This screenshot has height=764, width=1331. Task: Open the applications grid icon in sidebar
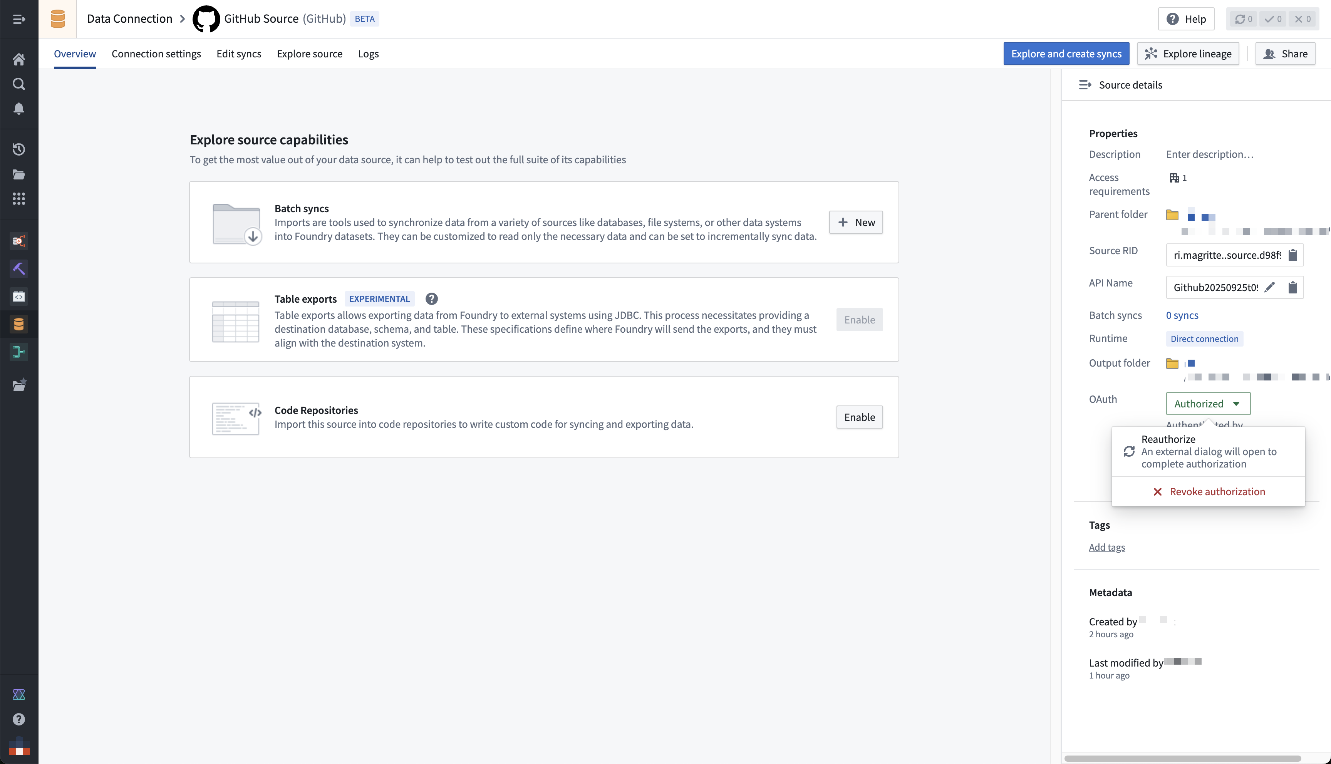tap(19, 199)
